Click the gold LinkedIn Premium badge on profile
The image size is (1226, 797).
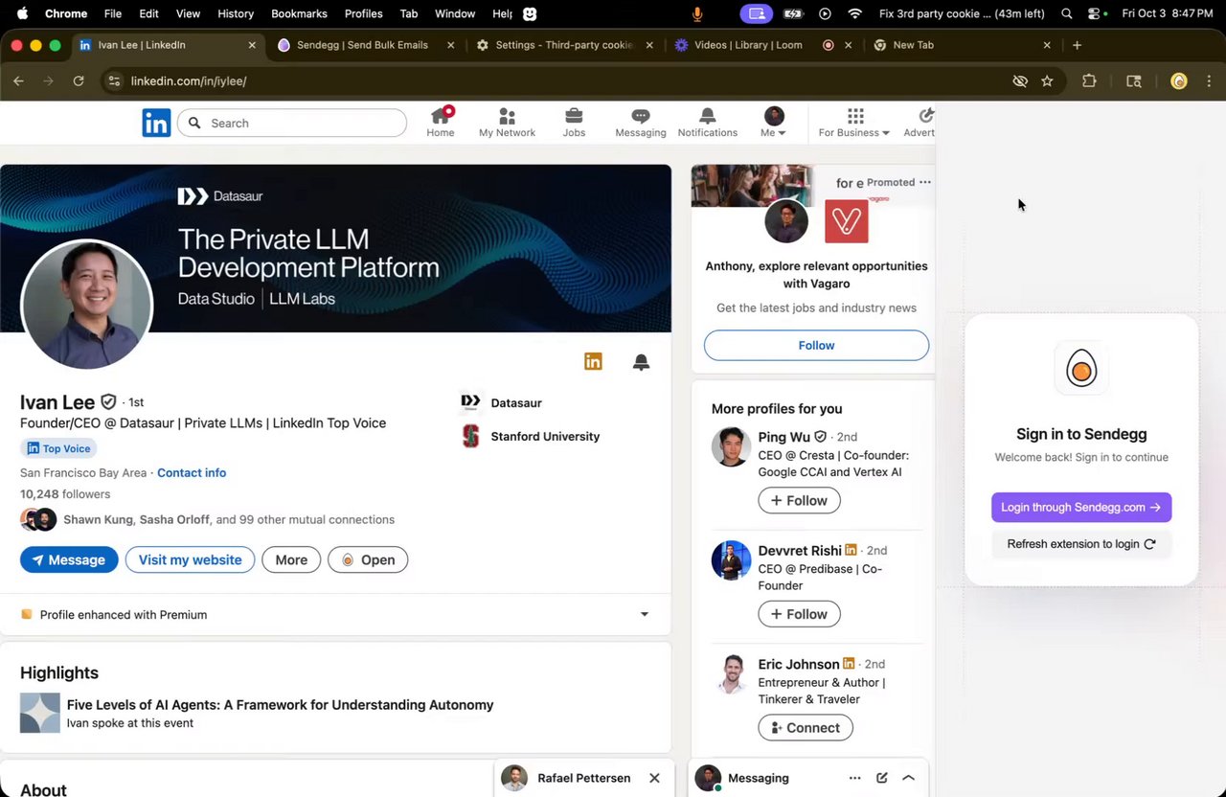click(x=593, y=361)
